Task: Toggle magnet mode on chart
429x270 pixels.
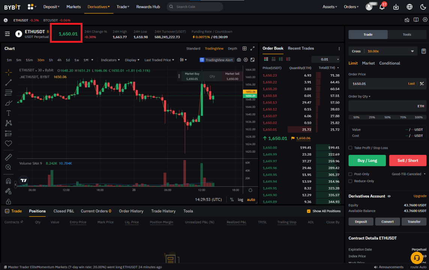Action: [x=9, y=181]
